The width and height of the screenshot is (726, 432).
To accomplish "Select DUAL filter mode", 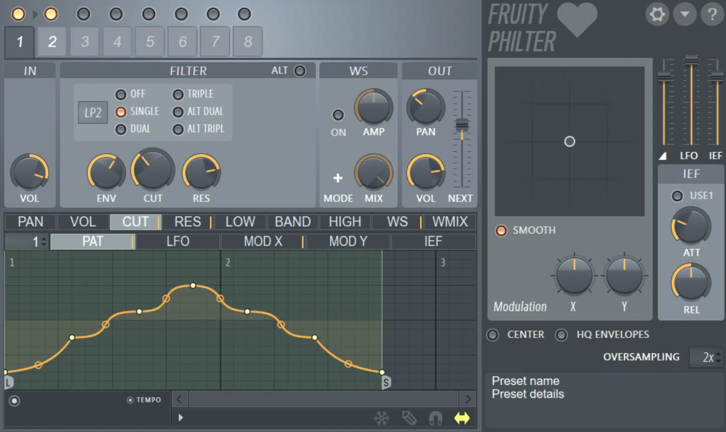I will click(133, 129).
